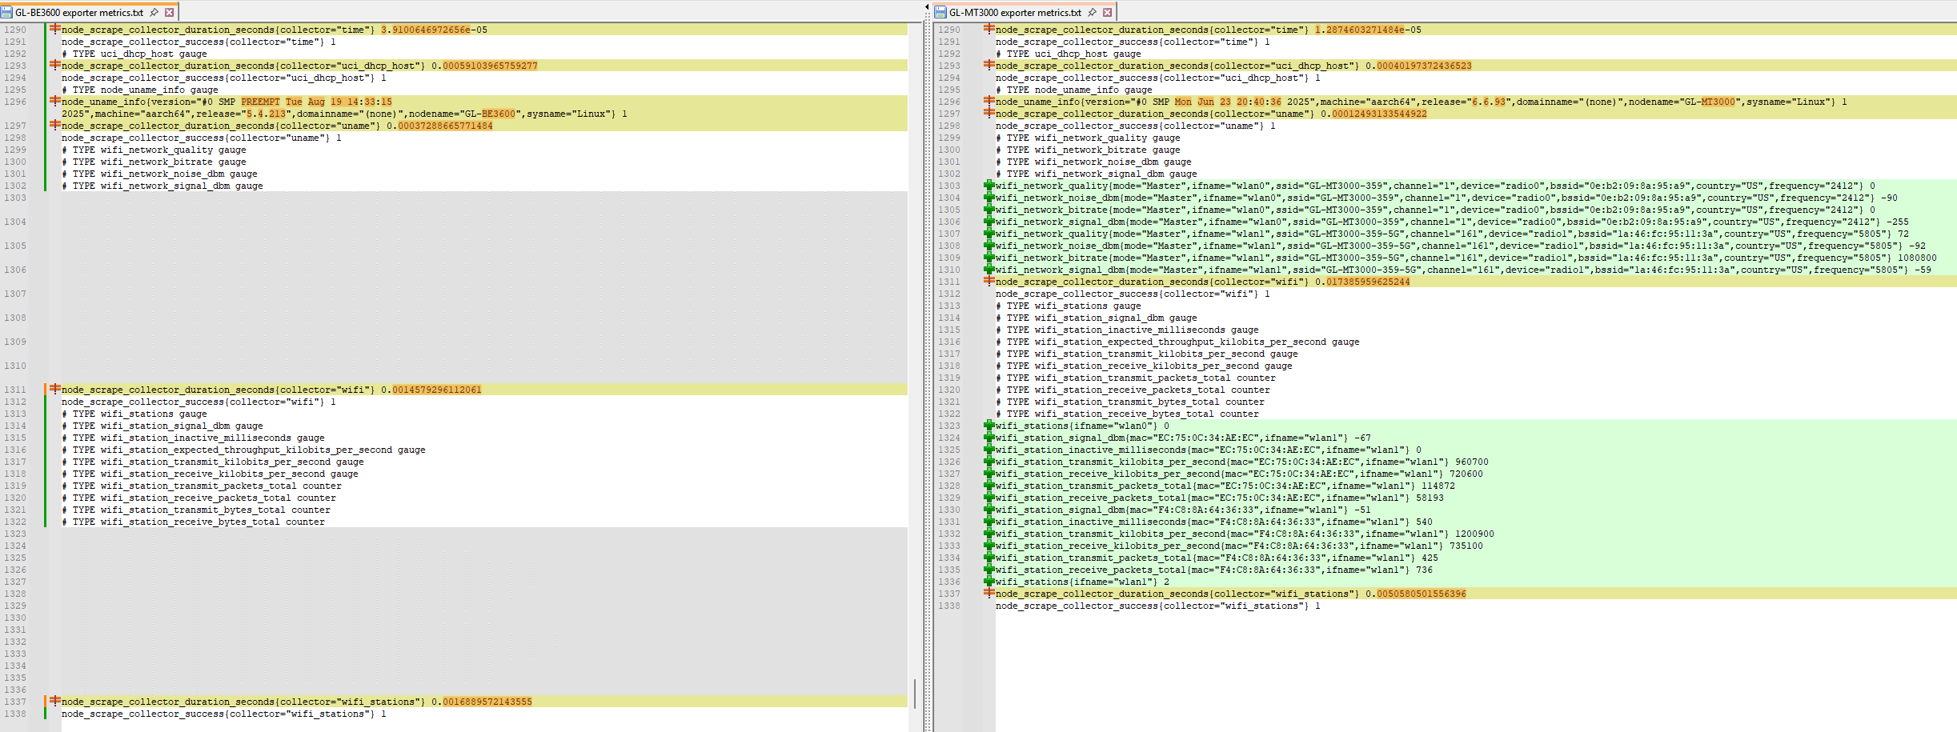Click the tab bar left scroll arrow

click(926, 6)
